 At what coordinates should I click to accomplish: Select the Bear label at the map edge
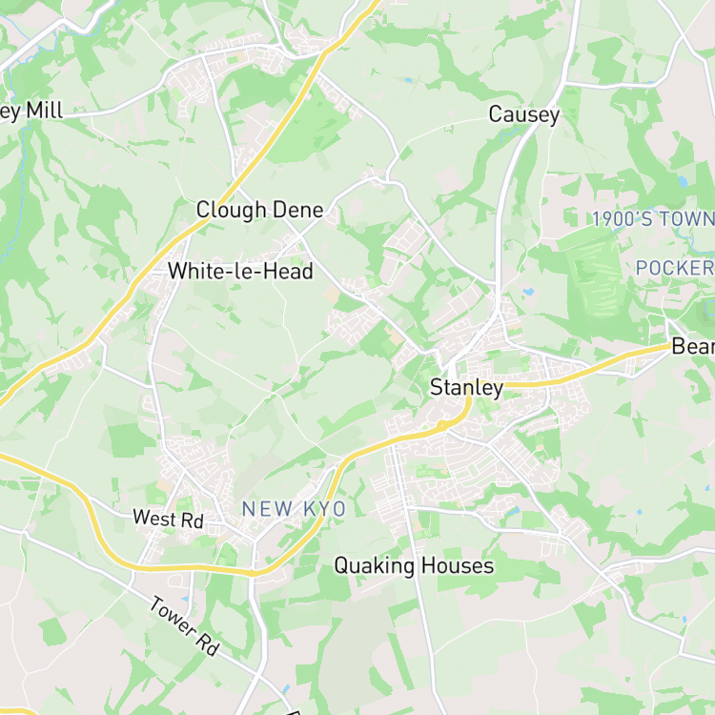coord(693,346)
